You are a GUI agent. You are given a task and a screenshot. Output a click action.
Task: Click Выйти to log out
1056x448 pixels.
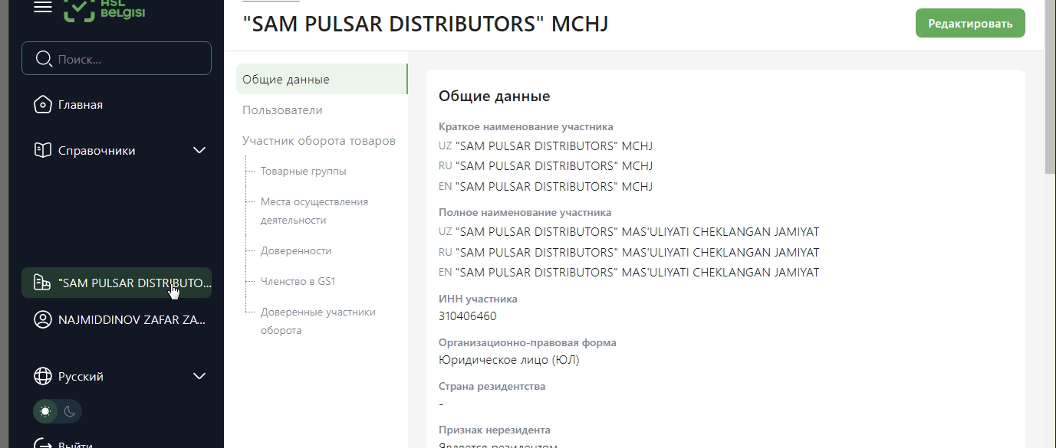click(75, 445)
